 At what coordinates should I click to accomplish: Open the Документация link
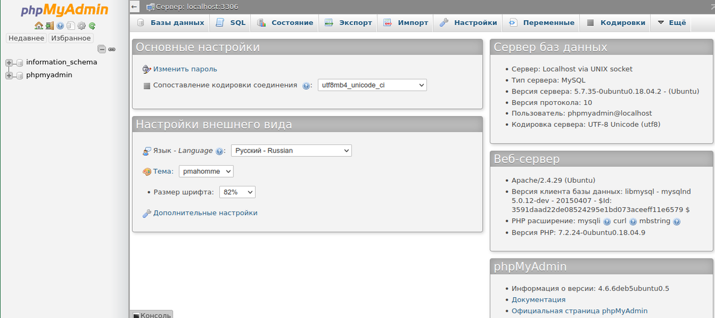(539, 300)
